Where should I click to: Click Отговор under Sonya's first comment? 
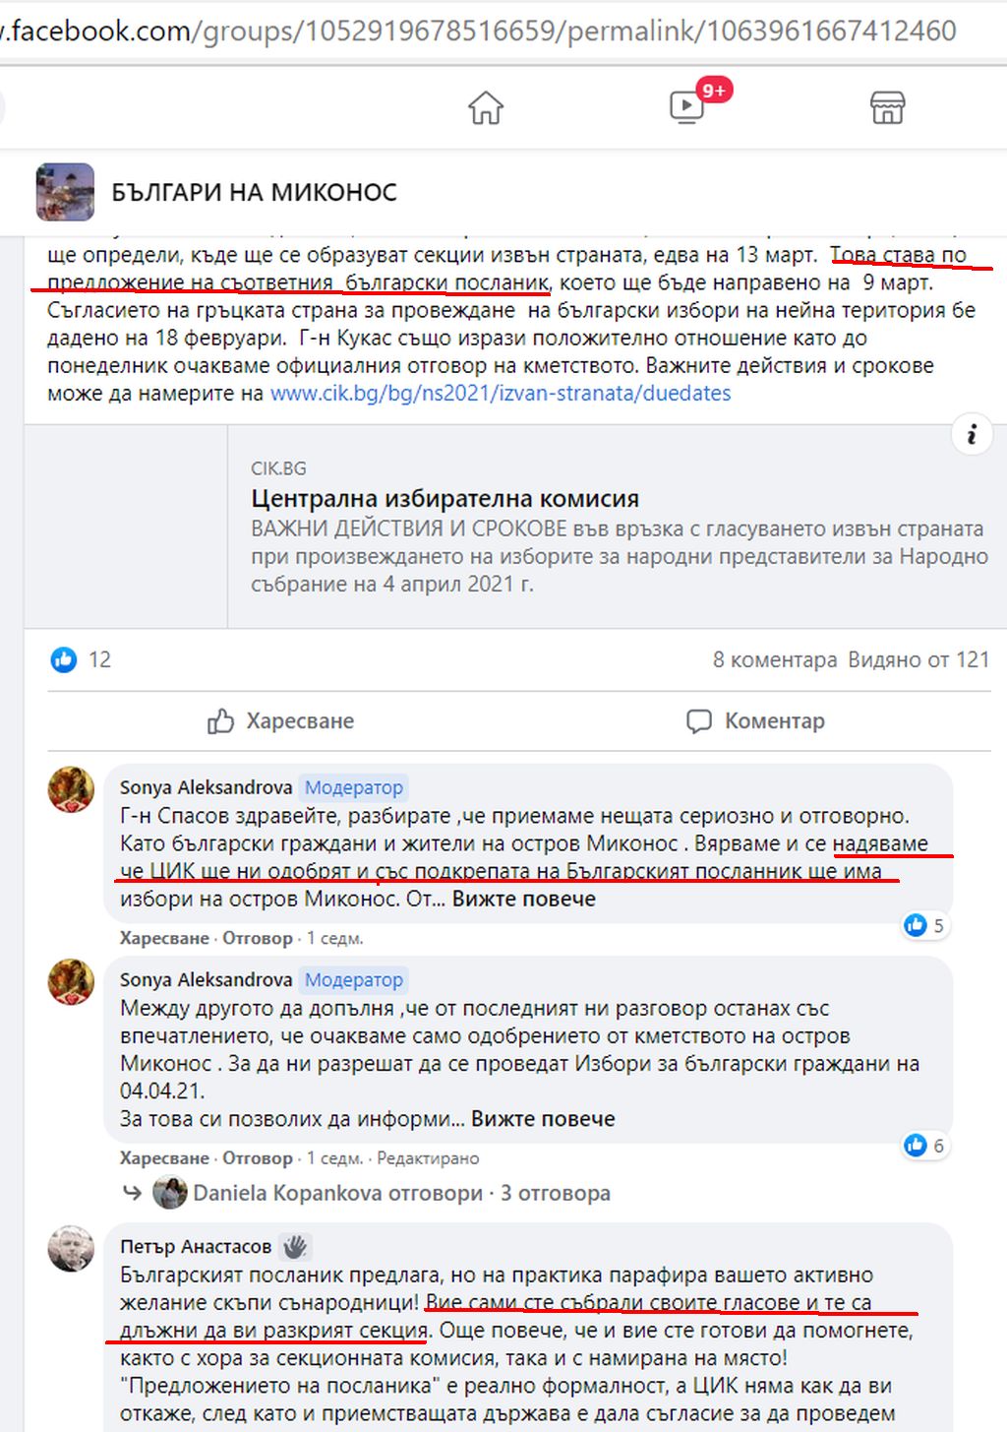[258, 938]
